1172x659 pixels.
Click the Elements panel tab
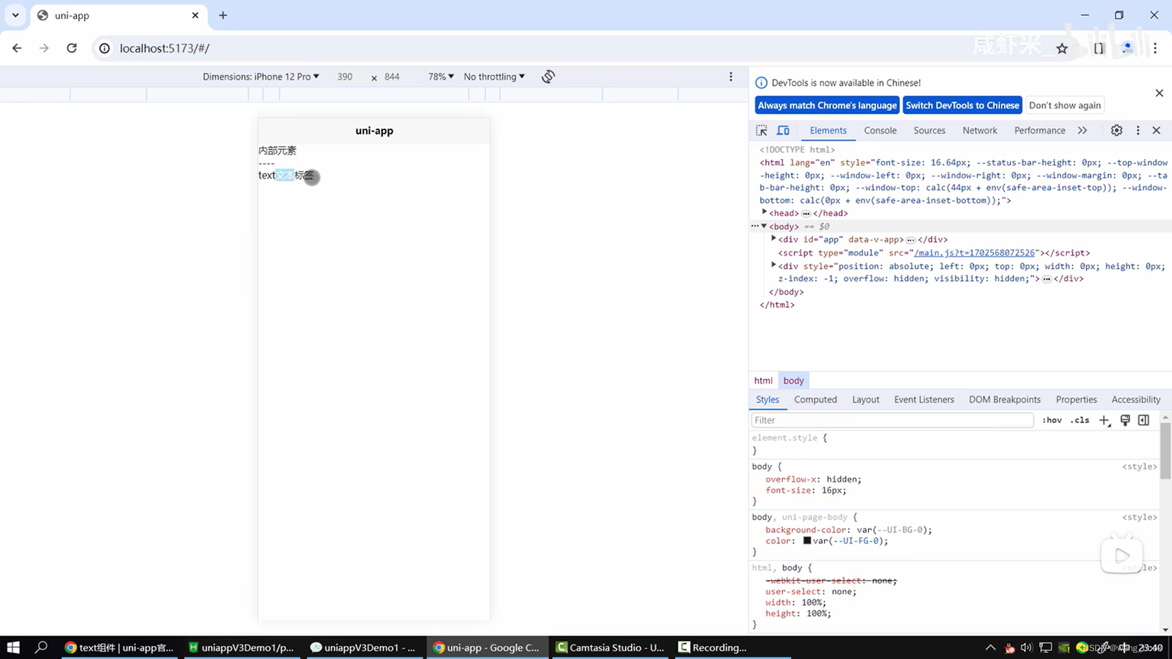pos(828,131)
